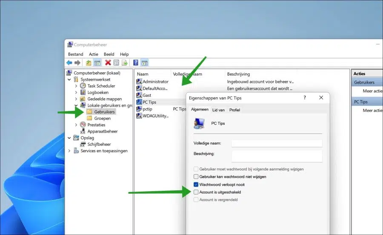Click the blue Back arrow toolbar icon
The image size is (383, 235).
pos(69,63)
